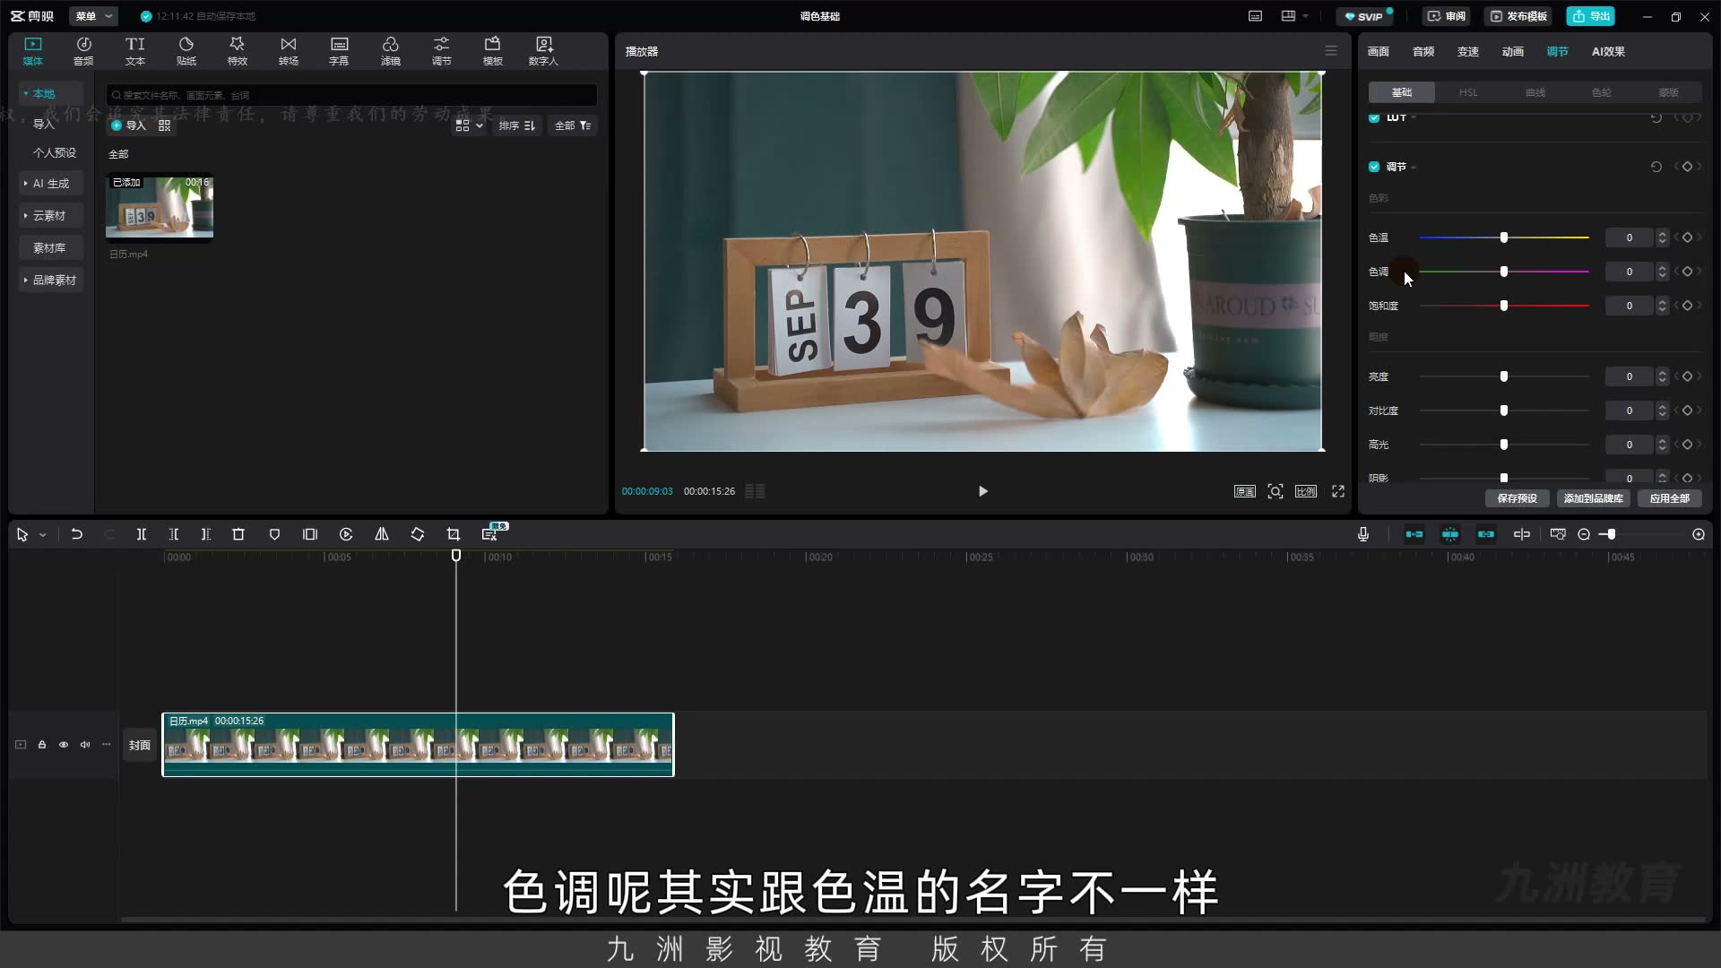Open the 转场 transitions panel
The width and height of the screenshot is (1721, 968).
coord(288,51)
